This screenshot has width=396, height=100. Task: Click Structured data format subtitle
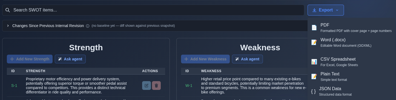(x=335, y=95)
